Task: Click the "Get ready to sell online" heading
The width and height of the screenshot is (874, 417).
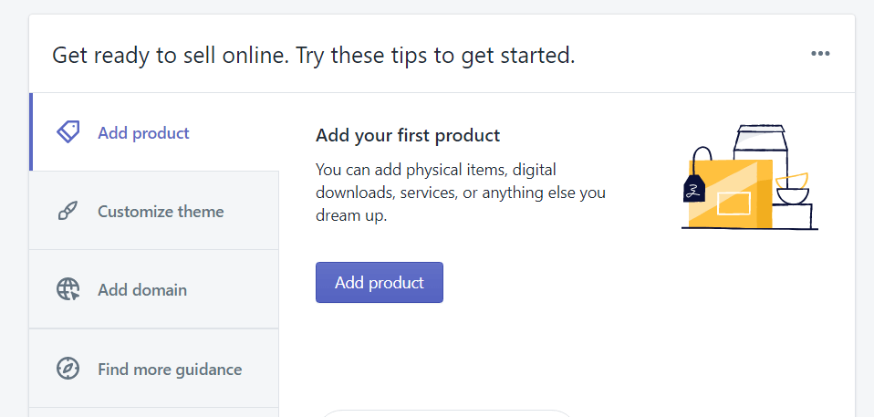Action: 313,55
